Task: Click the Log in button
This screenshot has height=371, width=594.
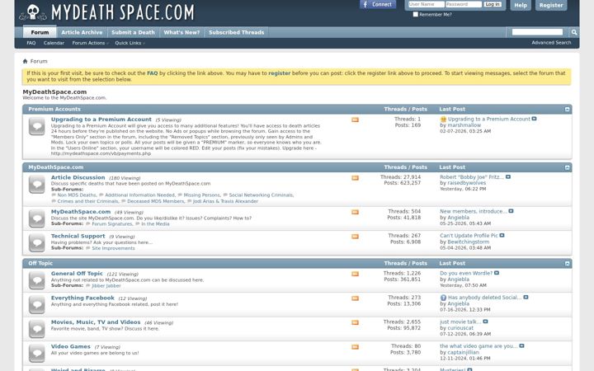Action: click(493, 4)
